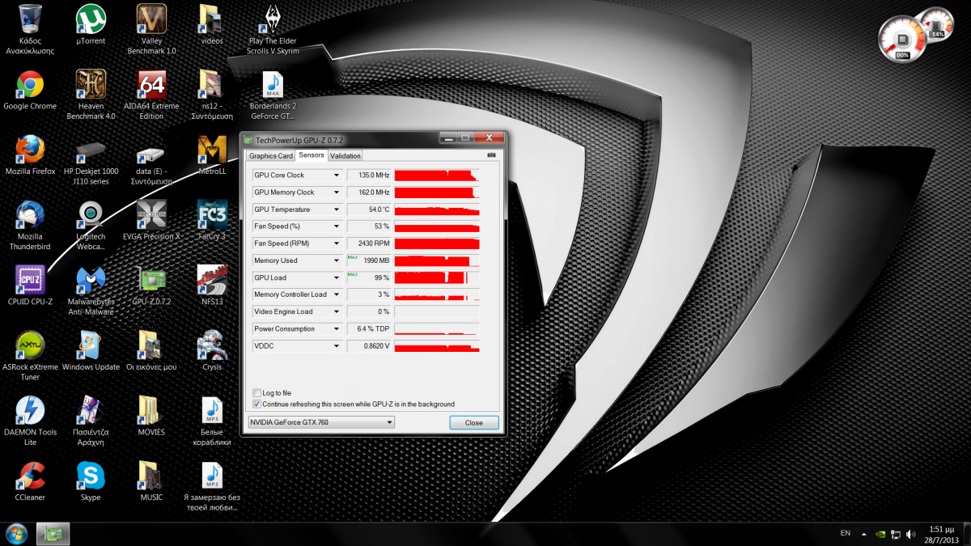Open the DAEMON Tools Lite shortcut
The image size is (971, 546).
click(30, 421)
